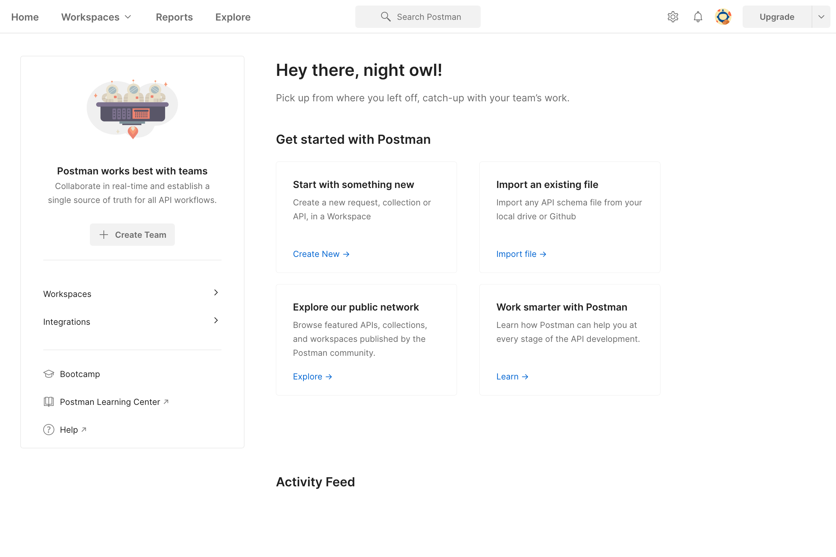Follow the Explore link in public network card
836x557 pixels.
313,377
